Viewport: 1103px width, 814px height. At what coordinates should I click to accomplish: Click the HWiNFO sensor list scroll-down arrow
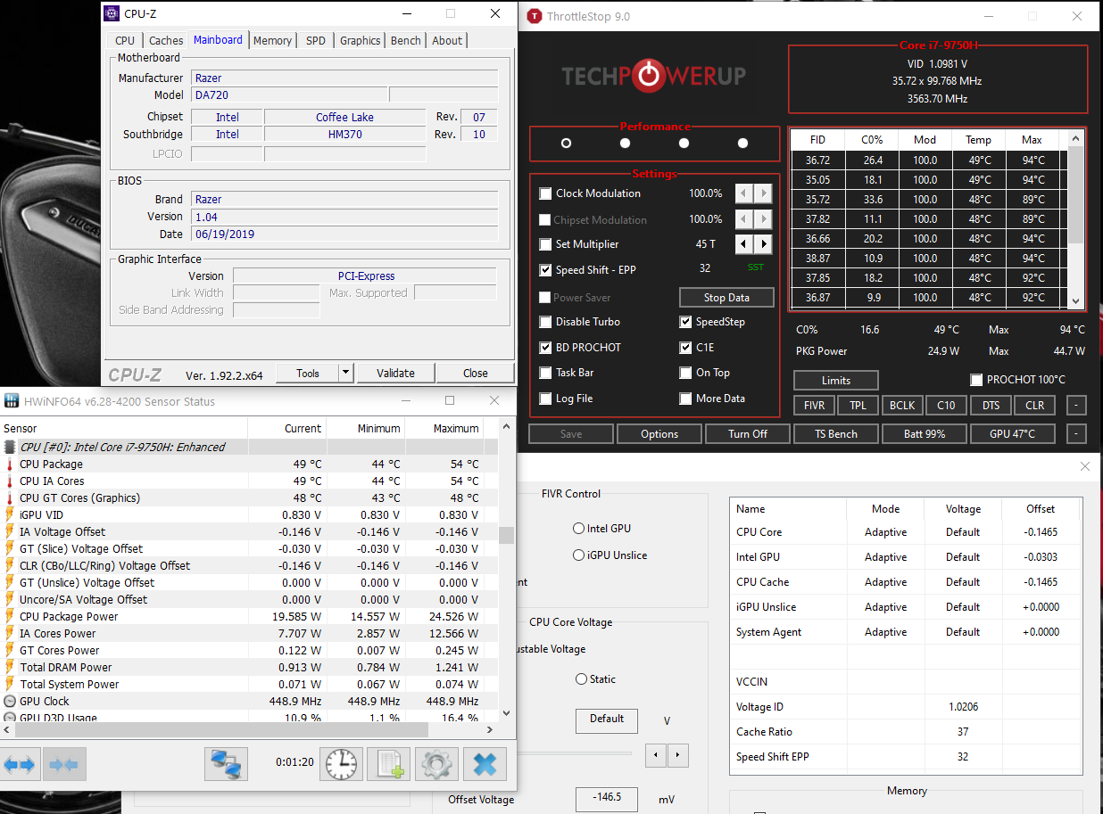point(507,712)
